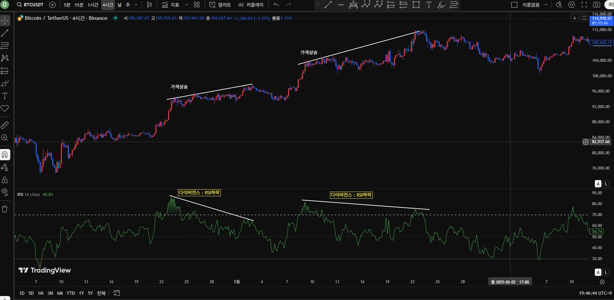Open the BTCUSDT symbol search
Screen dimensions: 614x300
tap(30, 5)
